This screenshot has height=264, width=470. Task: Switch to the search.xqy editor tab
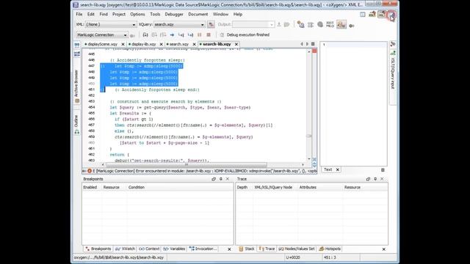179,44
